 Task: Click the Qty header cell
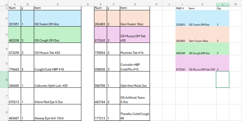[x=223, y=8]
